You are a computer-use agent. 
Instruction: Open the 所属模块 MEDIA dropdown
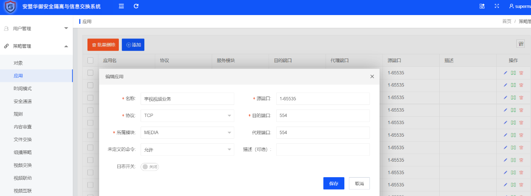[x=187, y=133]
